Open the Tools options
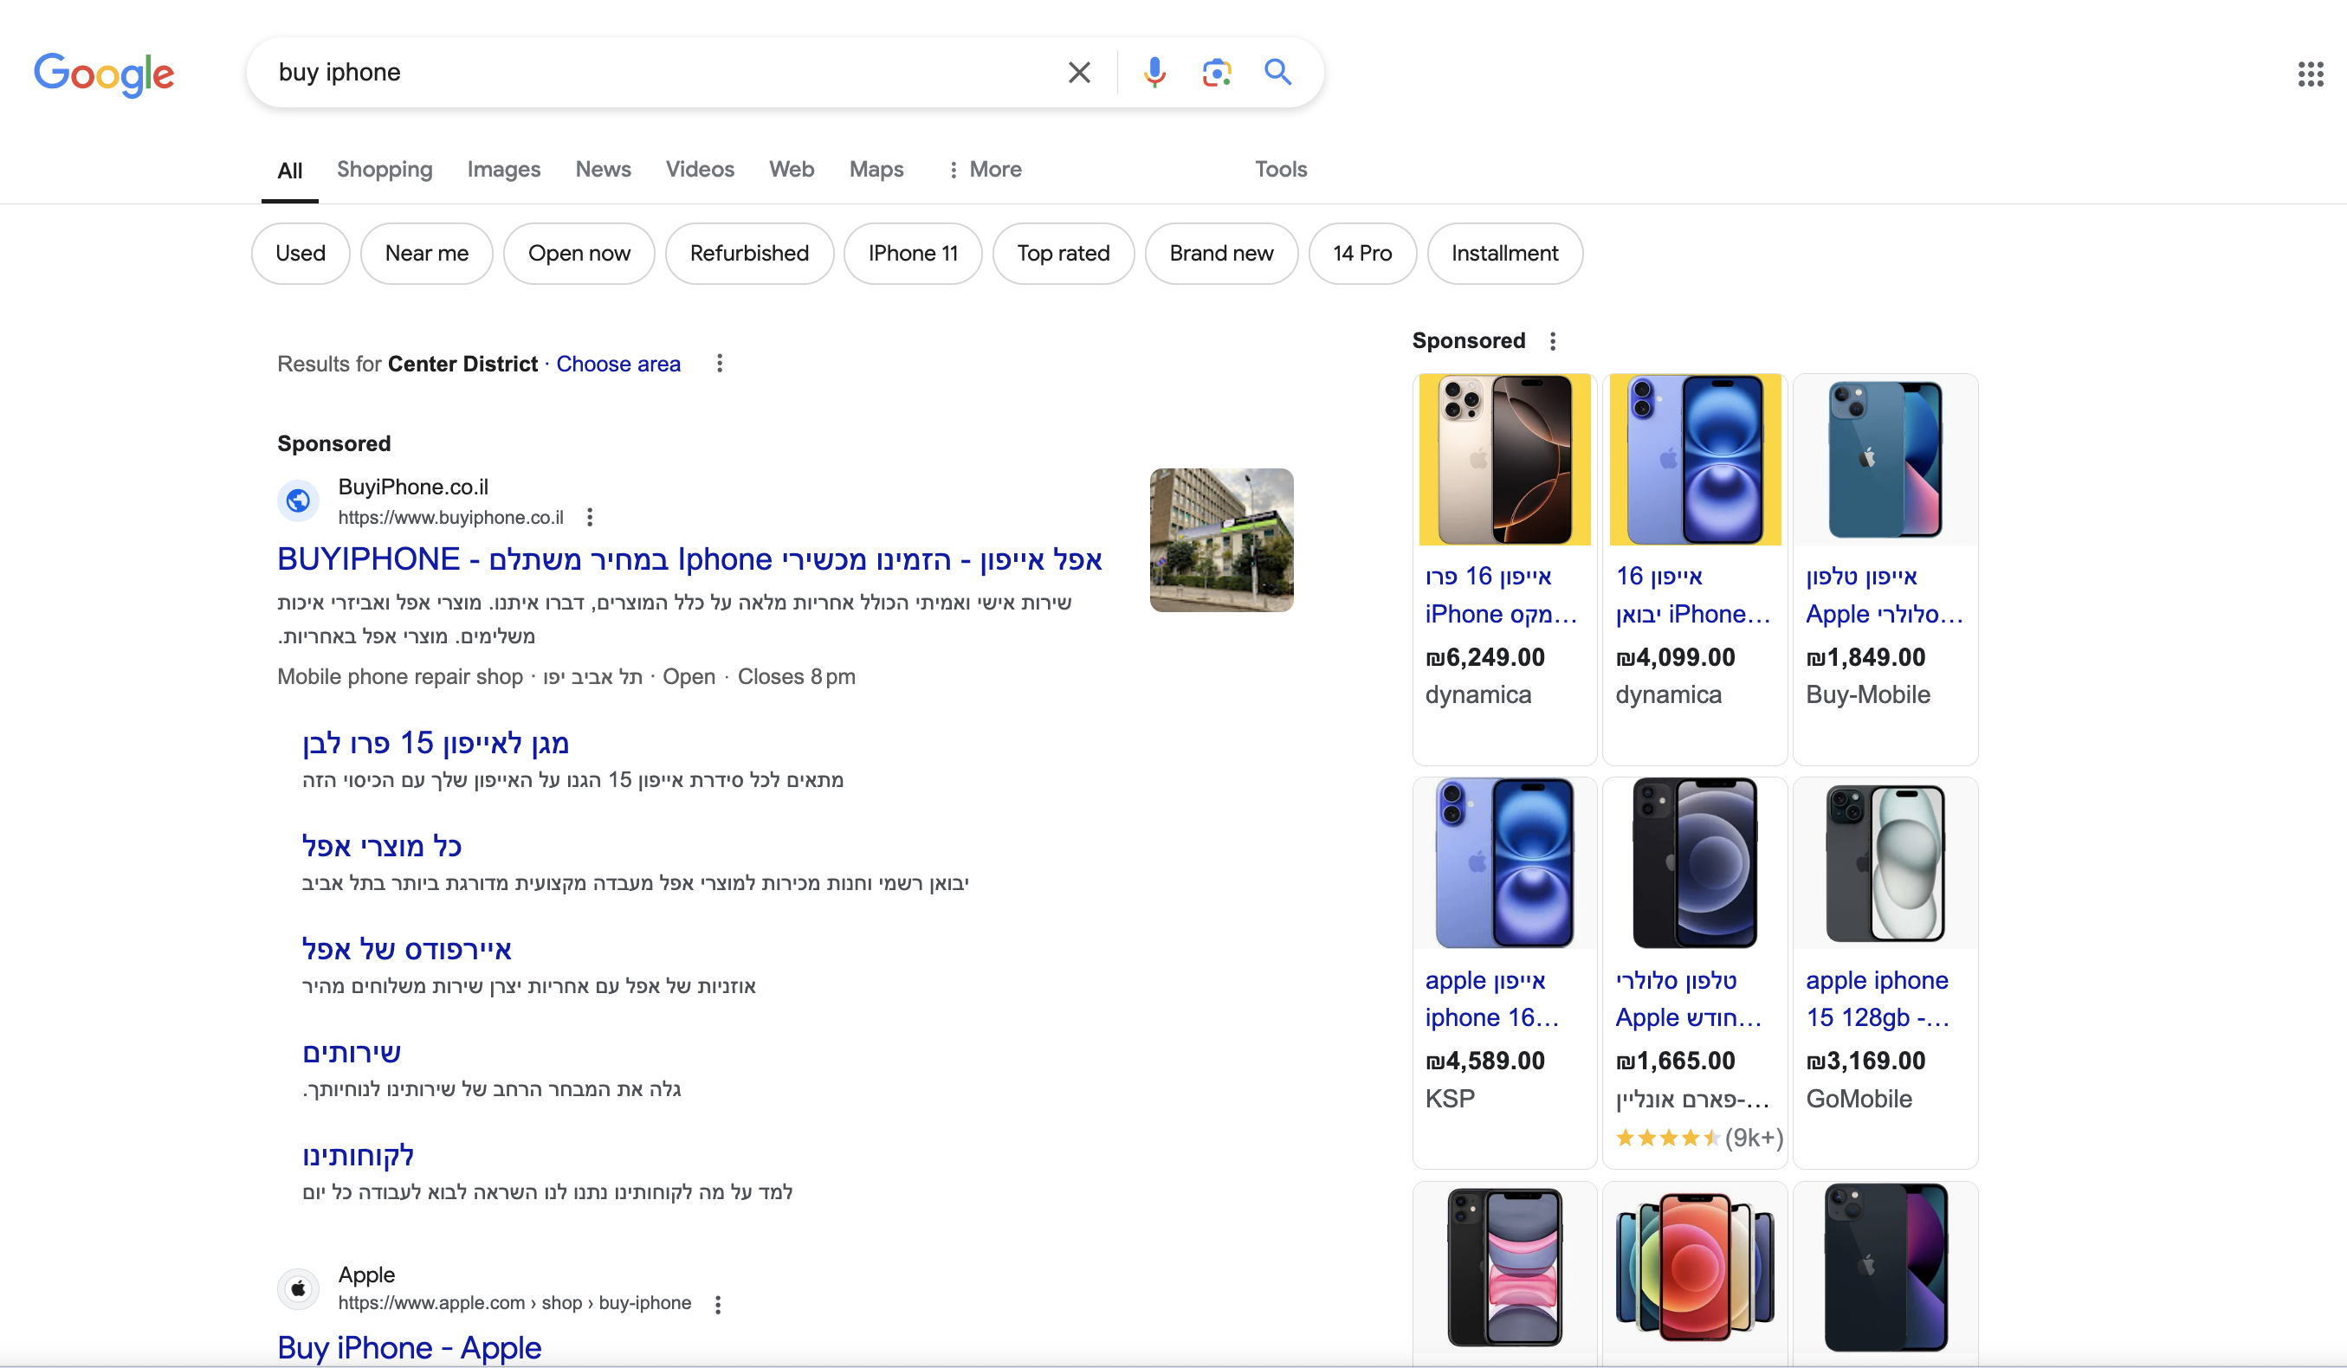Image resolution: width=2347 pixels, height=1368 pixels. [1281, 170]
